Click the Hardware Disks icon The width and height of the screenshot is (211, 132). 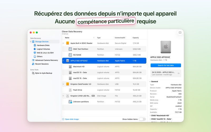[35, 45]
